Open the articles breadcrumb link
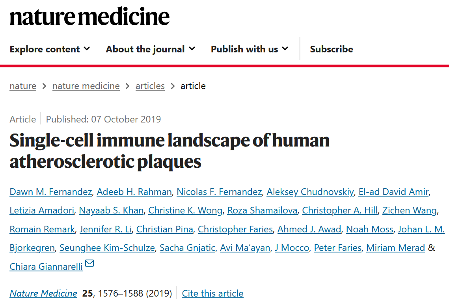Image resolution: width=449 pixels, height=308 pixels. point(150,86)
